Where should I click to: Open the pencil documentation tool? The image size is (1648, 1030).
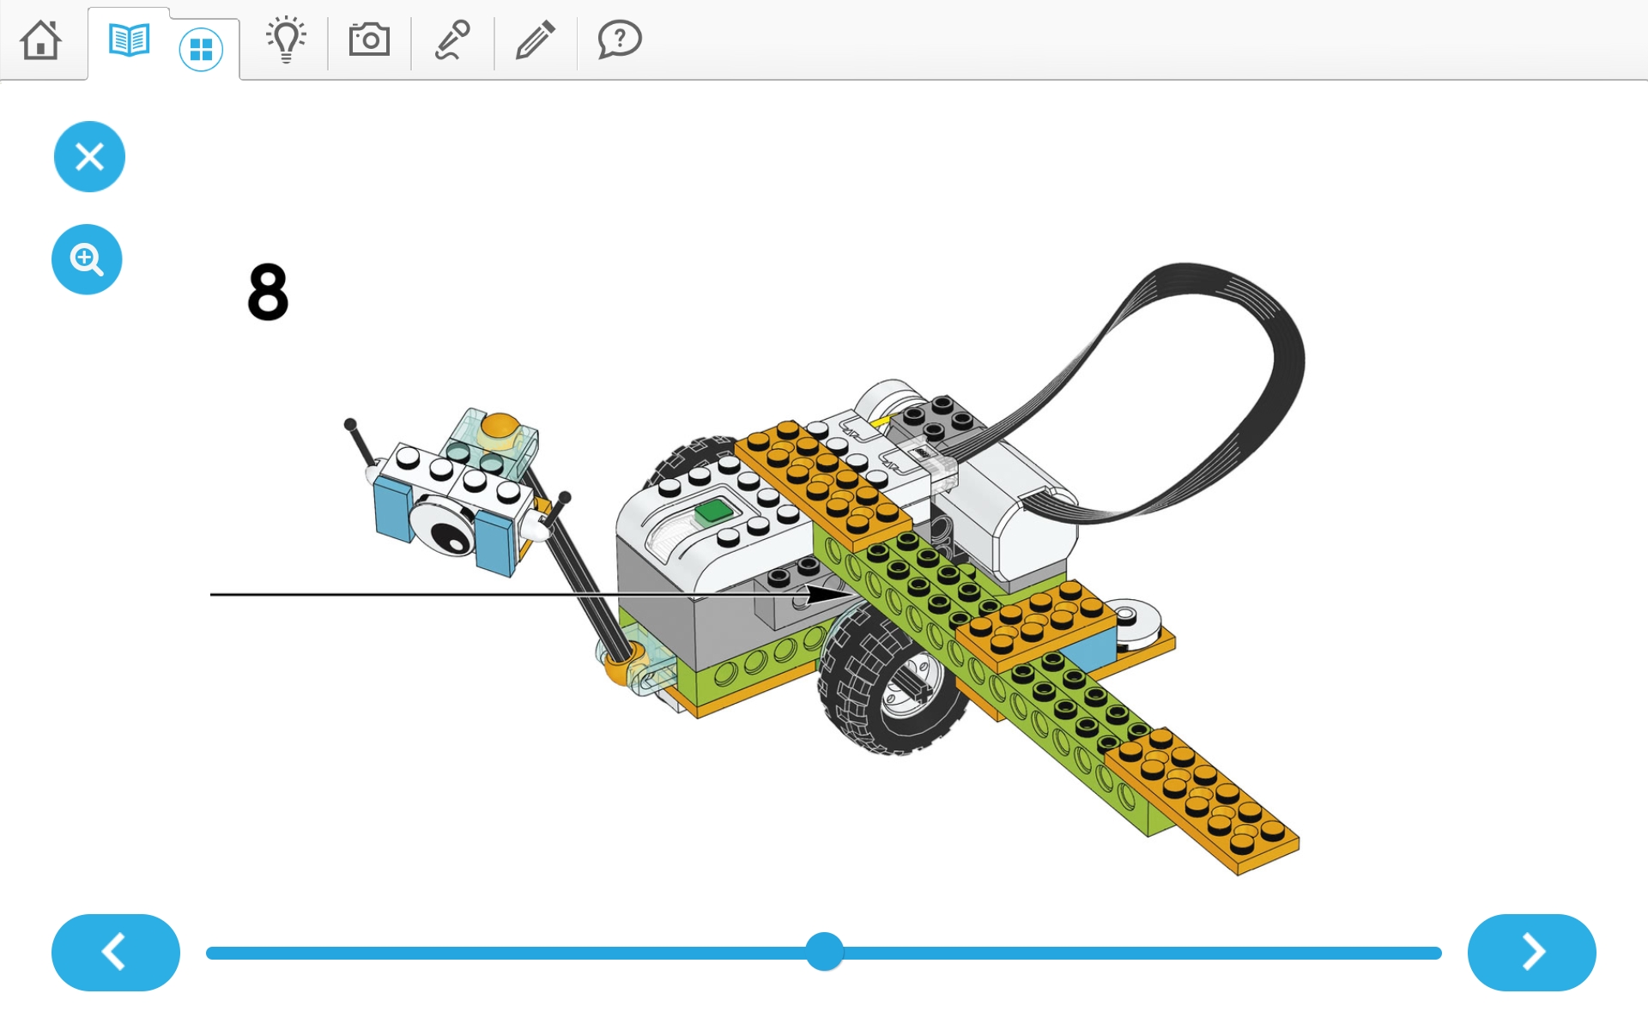coord(536,39)
